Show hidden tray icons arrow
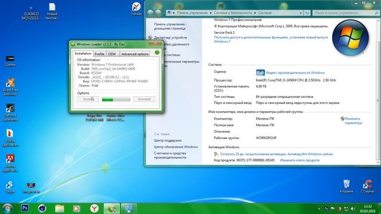The width and height of the screenshot is (381, 214). tap(319, 209)
